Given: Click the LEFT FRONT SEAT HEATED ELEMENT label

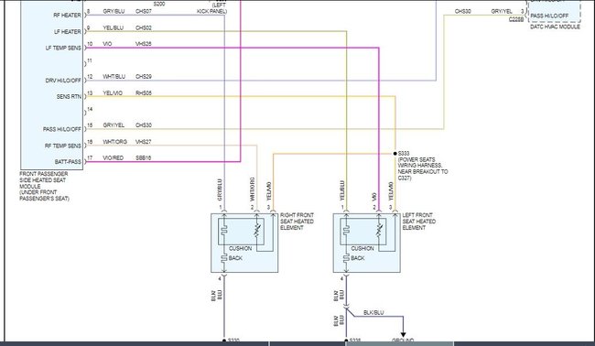Looking at the screenshot, I should 419,222.
